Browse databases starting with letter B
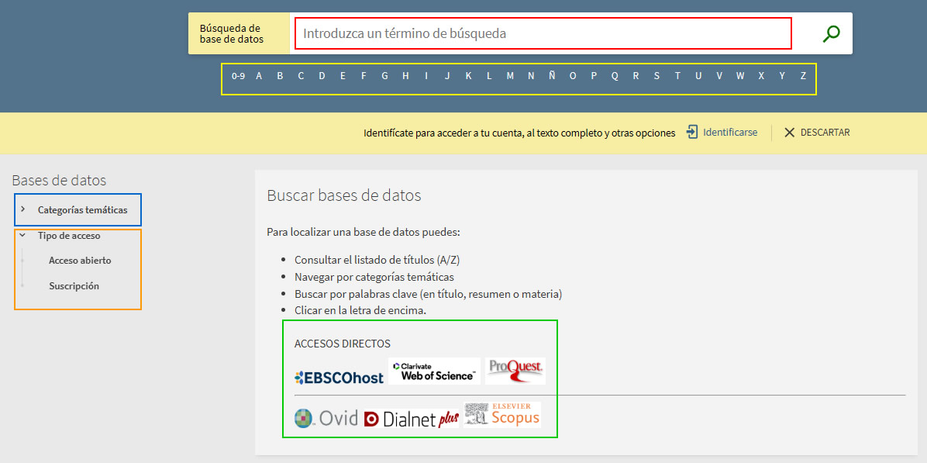 (x=281, y=76)
